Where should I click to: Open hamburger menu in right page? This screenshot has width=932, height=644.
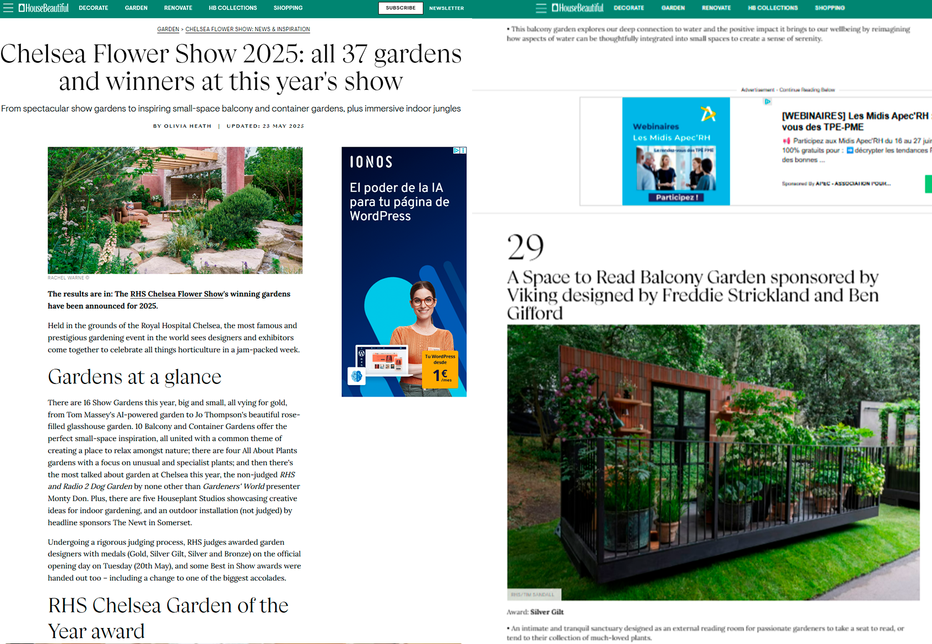coord(541,8)
